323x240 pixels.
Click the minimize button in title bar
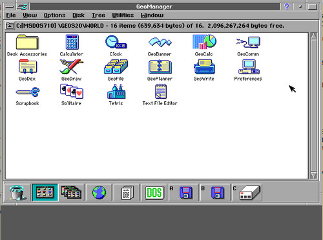coord(300,6)
